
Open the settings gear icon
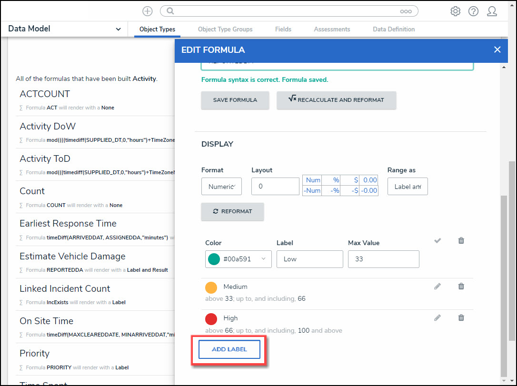pos(455,11)
